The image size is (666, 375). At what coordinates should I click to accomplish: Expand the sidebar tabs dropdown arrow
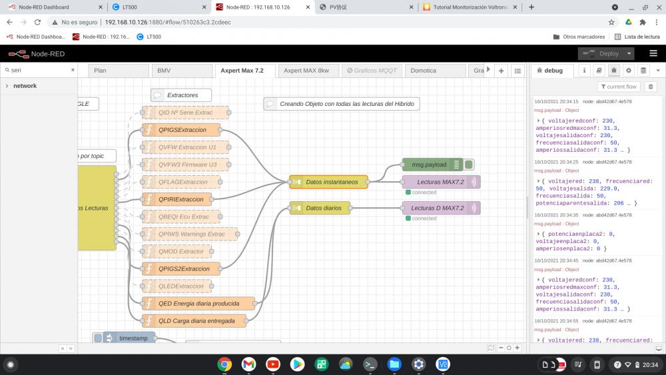(658, 71)
